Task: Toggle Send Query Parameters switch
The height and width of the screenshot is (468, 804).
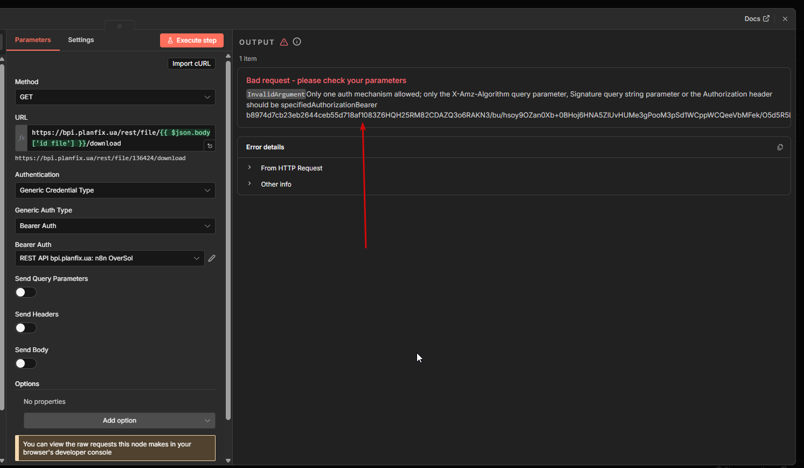Action: tap(26, 292)
